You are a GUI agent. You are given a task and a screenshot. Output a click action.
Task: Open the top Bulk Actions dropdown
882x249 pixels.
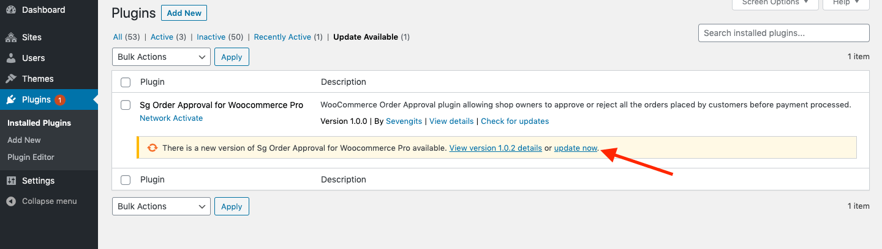(161, 57)
